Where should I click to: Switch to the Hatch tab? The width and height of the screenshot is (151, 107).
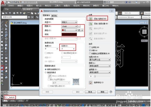pos(46,15)
